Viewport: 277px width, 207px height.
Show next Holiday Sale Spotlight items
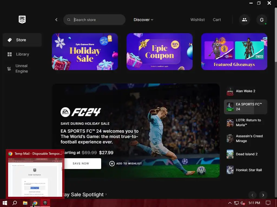pos(263,195)
